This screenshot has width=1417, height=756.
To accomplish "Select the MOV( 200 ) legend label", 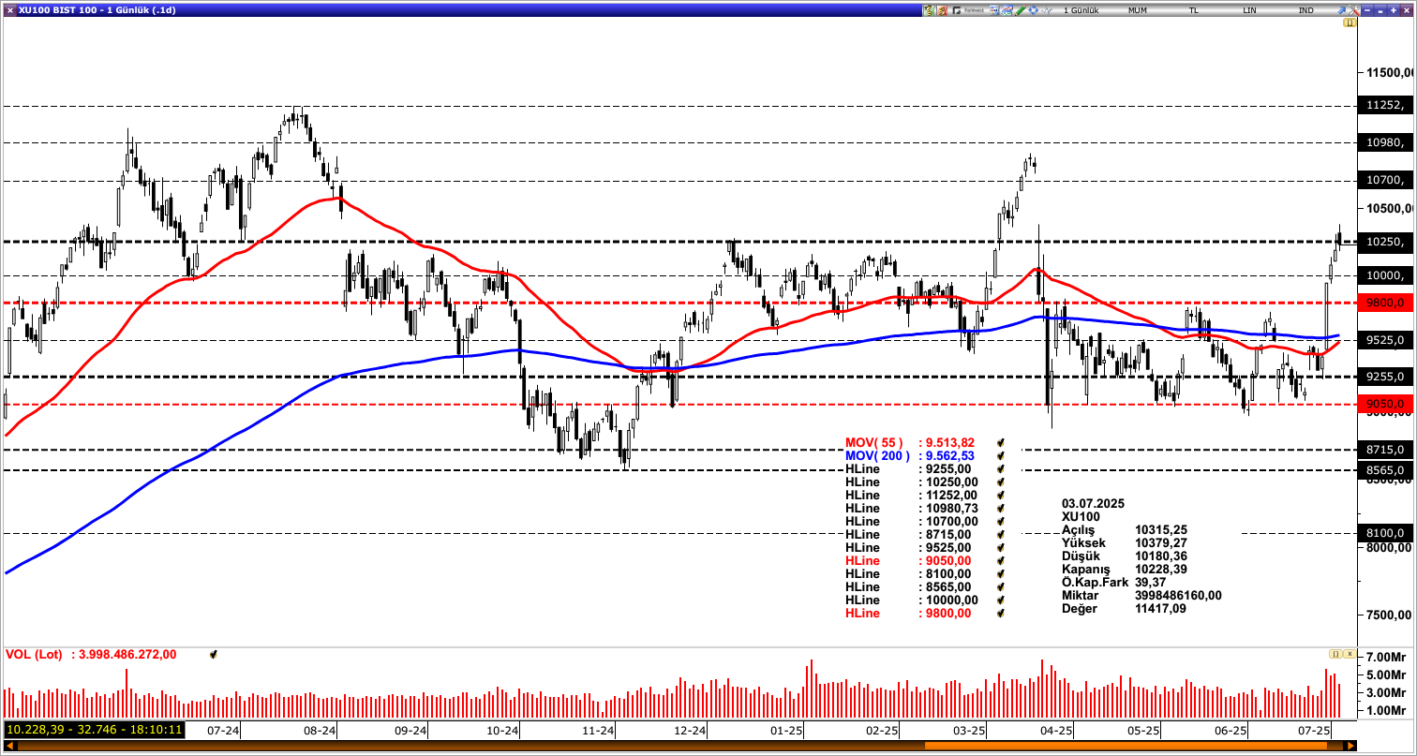I will pyautogui.click(x=879, y=455).
